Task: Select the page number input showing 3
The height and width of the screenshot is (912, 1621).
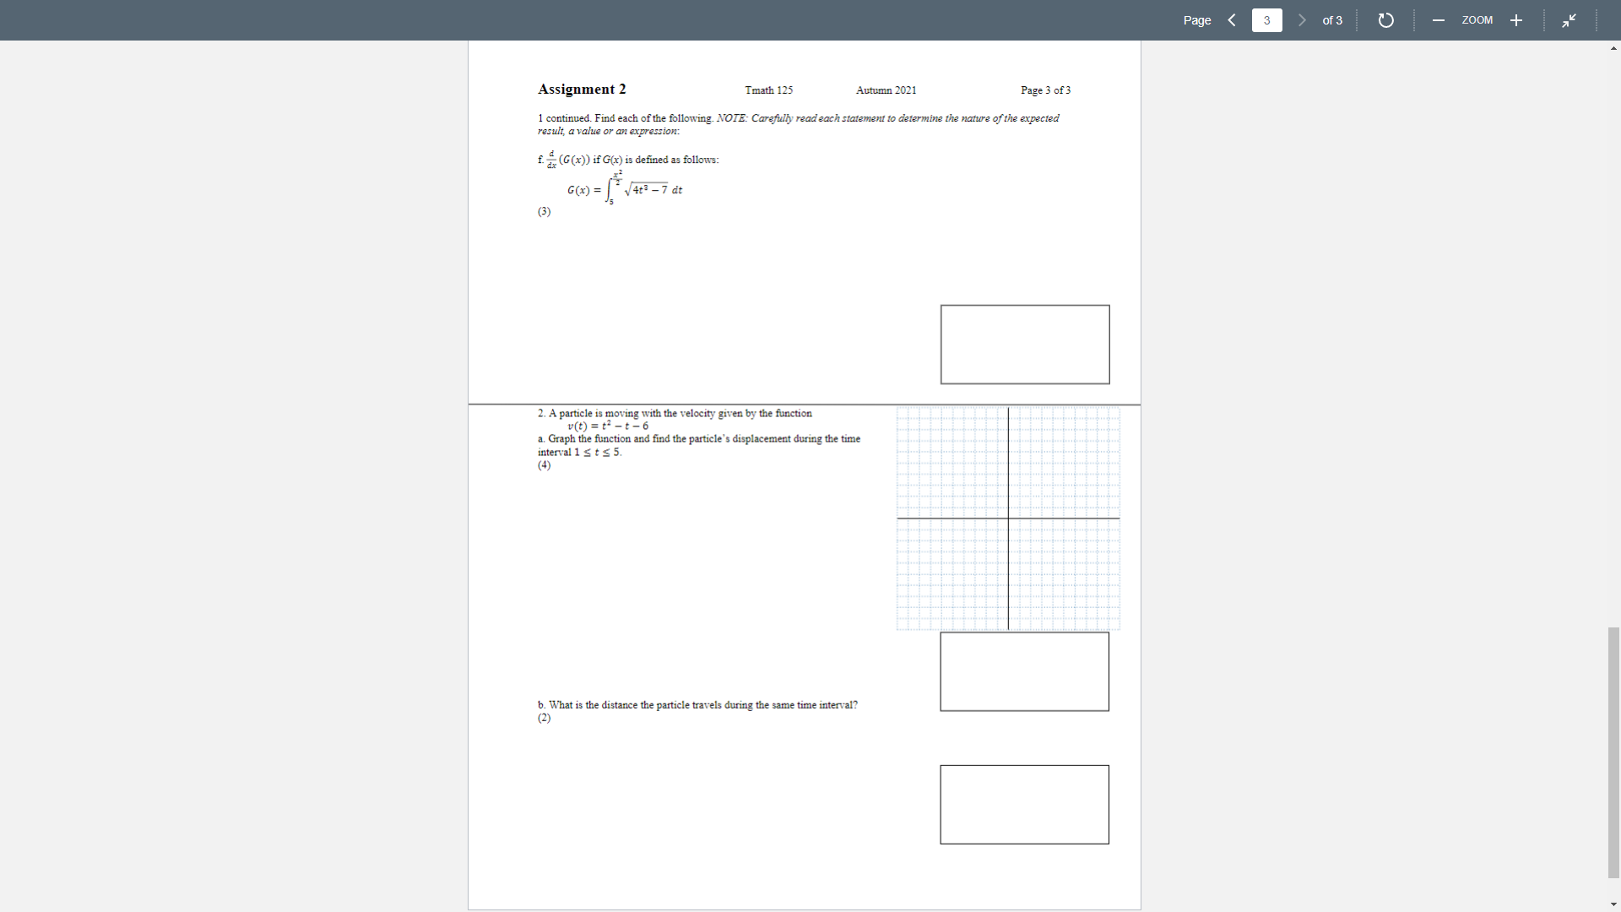Action: 1266,19
